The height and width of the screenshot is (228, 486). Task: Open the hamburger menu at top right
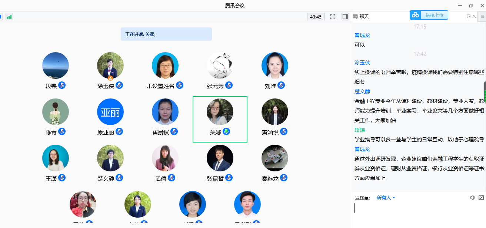(x=483, y=16)
